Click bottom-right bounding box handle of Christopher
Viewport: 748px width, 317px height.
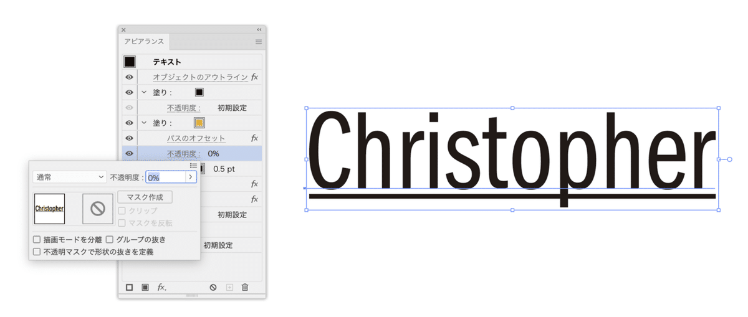[718, 210]
